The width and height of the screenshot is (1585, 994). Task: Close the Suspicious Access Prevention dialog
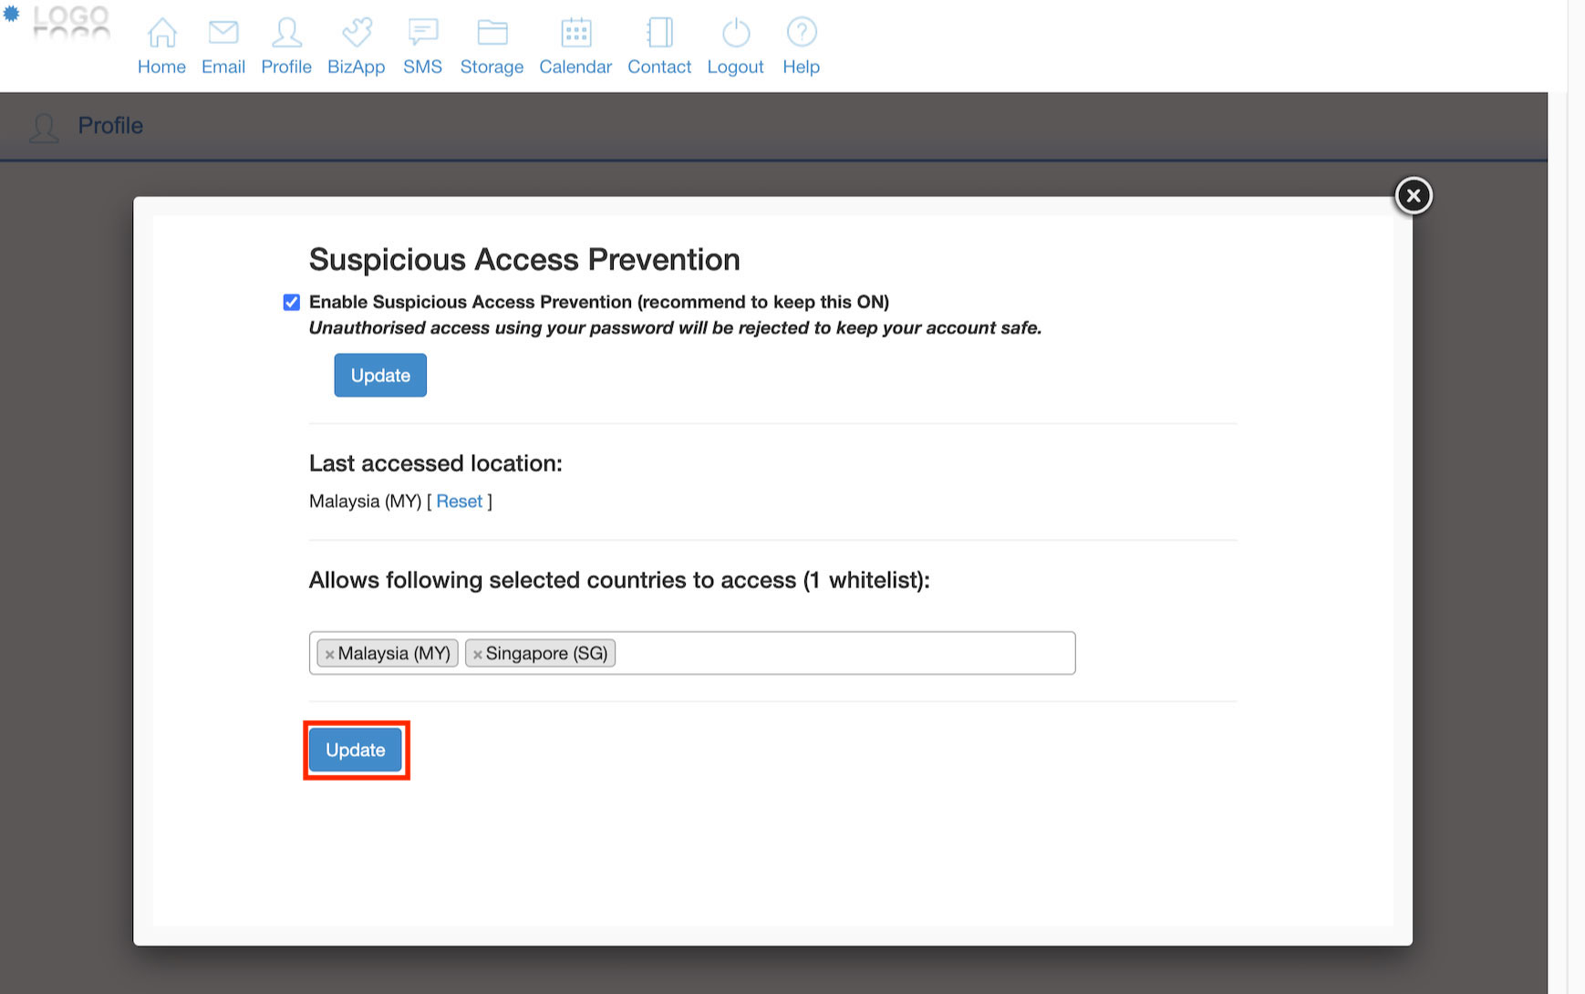[x=1414, y=196]
